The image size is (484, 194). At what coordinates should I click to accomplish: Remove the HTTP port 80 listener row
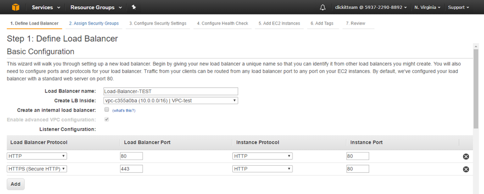point(466,156)
